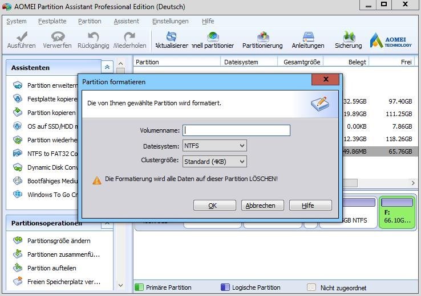Click Abbrechen to cancel formatting
The image size is (421, 296).
(x=262, y=205)
